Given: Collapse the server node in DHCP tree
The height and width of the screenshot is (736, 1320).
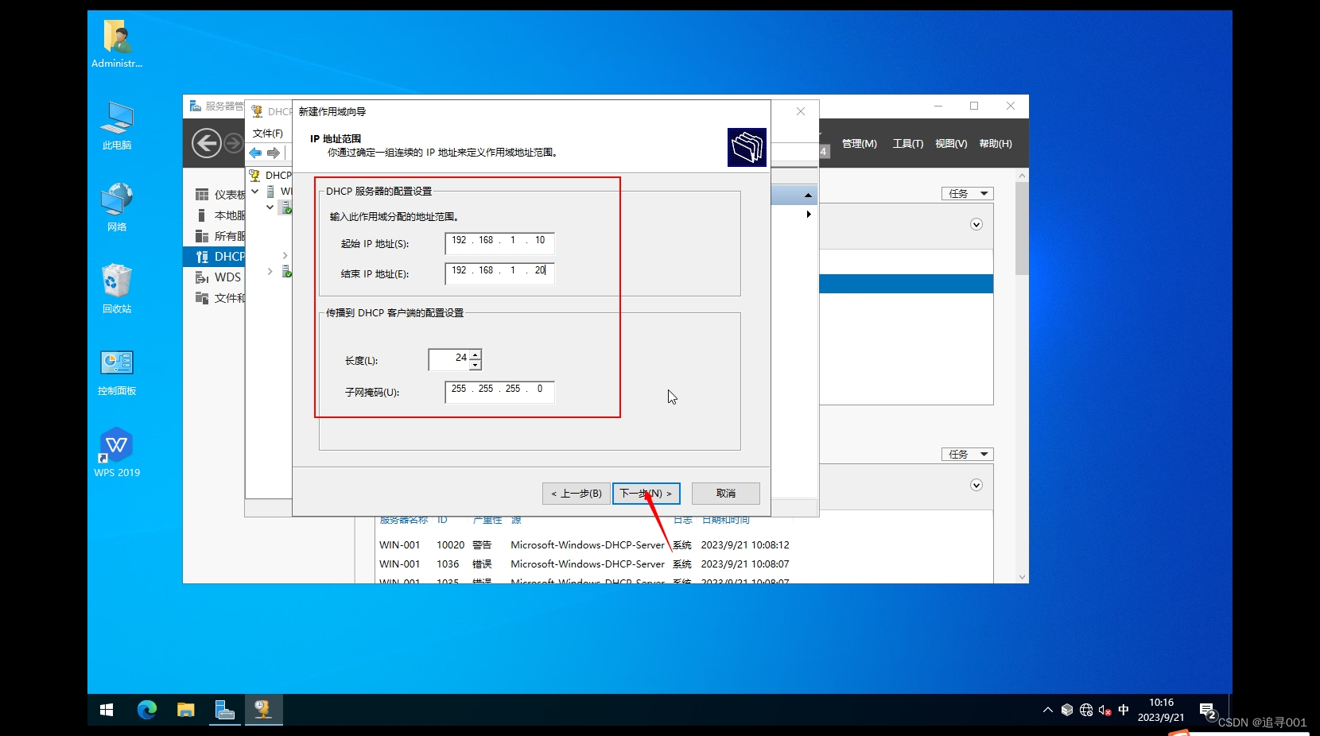Looking at the screenshot, I should click(x=255, y=192).
